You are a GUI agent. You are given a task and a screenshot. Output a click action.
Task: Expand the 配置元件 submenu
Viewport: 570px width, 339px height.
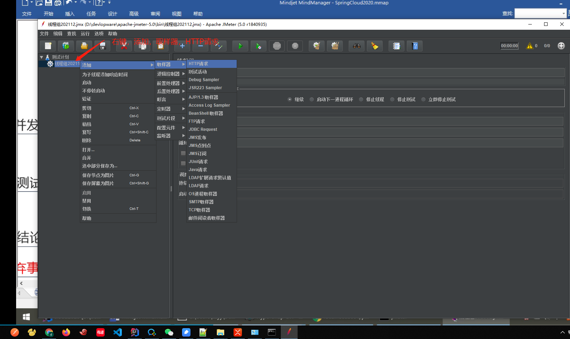(x=171, y=128)
